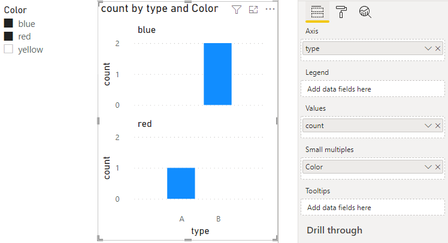This screenshot has height=243, width=448.
Task: Click the 'Drill through' section heading
Action: [334, 230]
